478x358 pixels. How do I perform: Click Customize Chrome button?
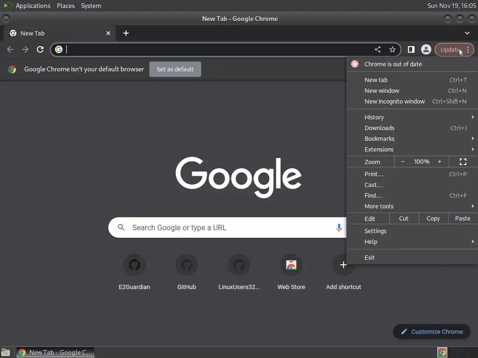tap(432, 331)
